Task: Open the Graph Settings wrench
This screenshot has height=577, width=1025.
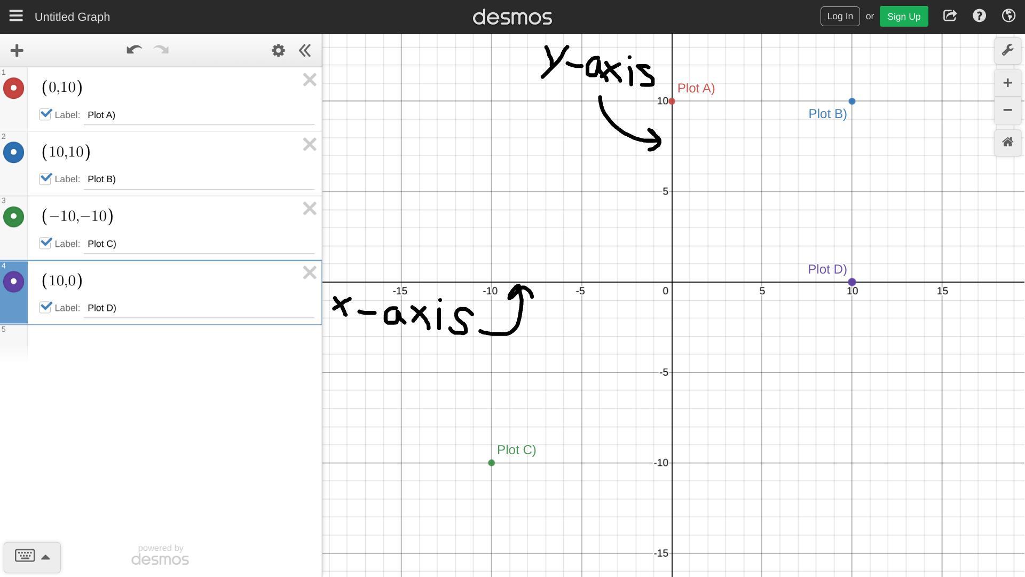Action: [x=1007, y=51]
